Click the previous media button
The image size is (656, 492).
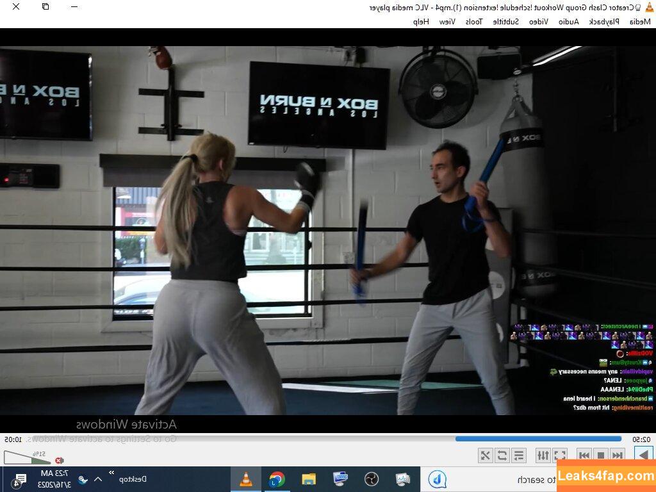coord(617,455)
